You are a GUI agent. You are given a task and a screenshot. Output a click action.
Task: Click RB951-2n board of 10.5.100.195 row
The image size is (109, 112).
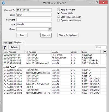pyautogui.click(x=87, y=70)
